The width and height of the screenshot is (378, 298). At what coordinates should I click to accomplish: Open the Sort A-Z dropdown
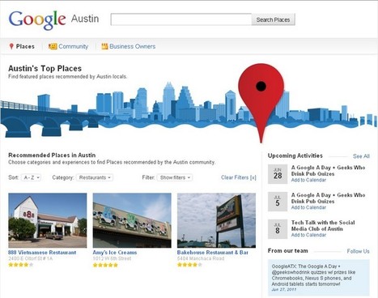point(31,177)
